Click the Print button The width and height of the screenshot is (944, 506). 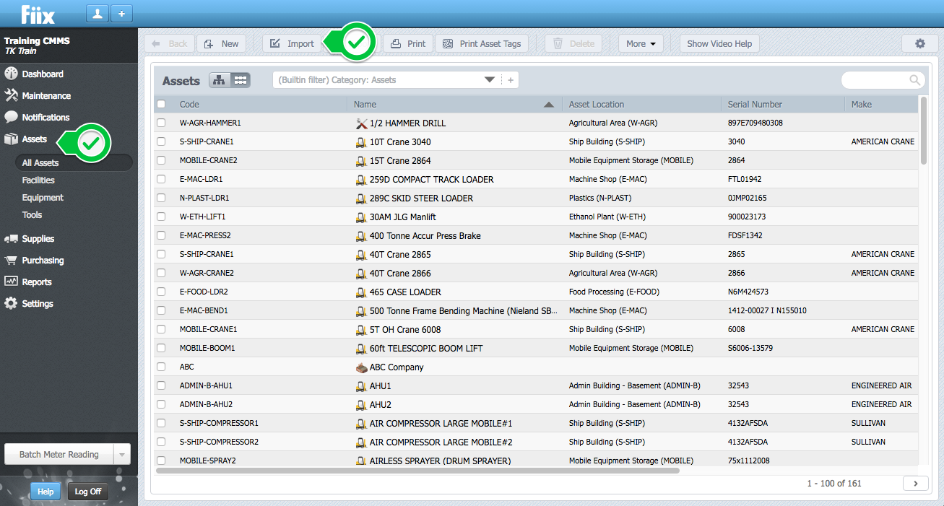point(408,43)
